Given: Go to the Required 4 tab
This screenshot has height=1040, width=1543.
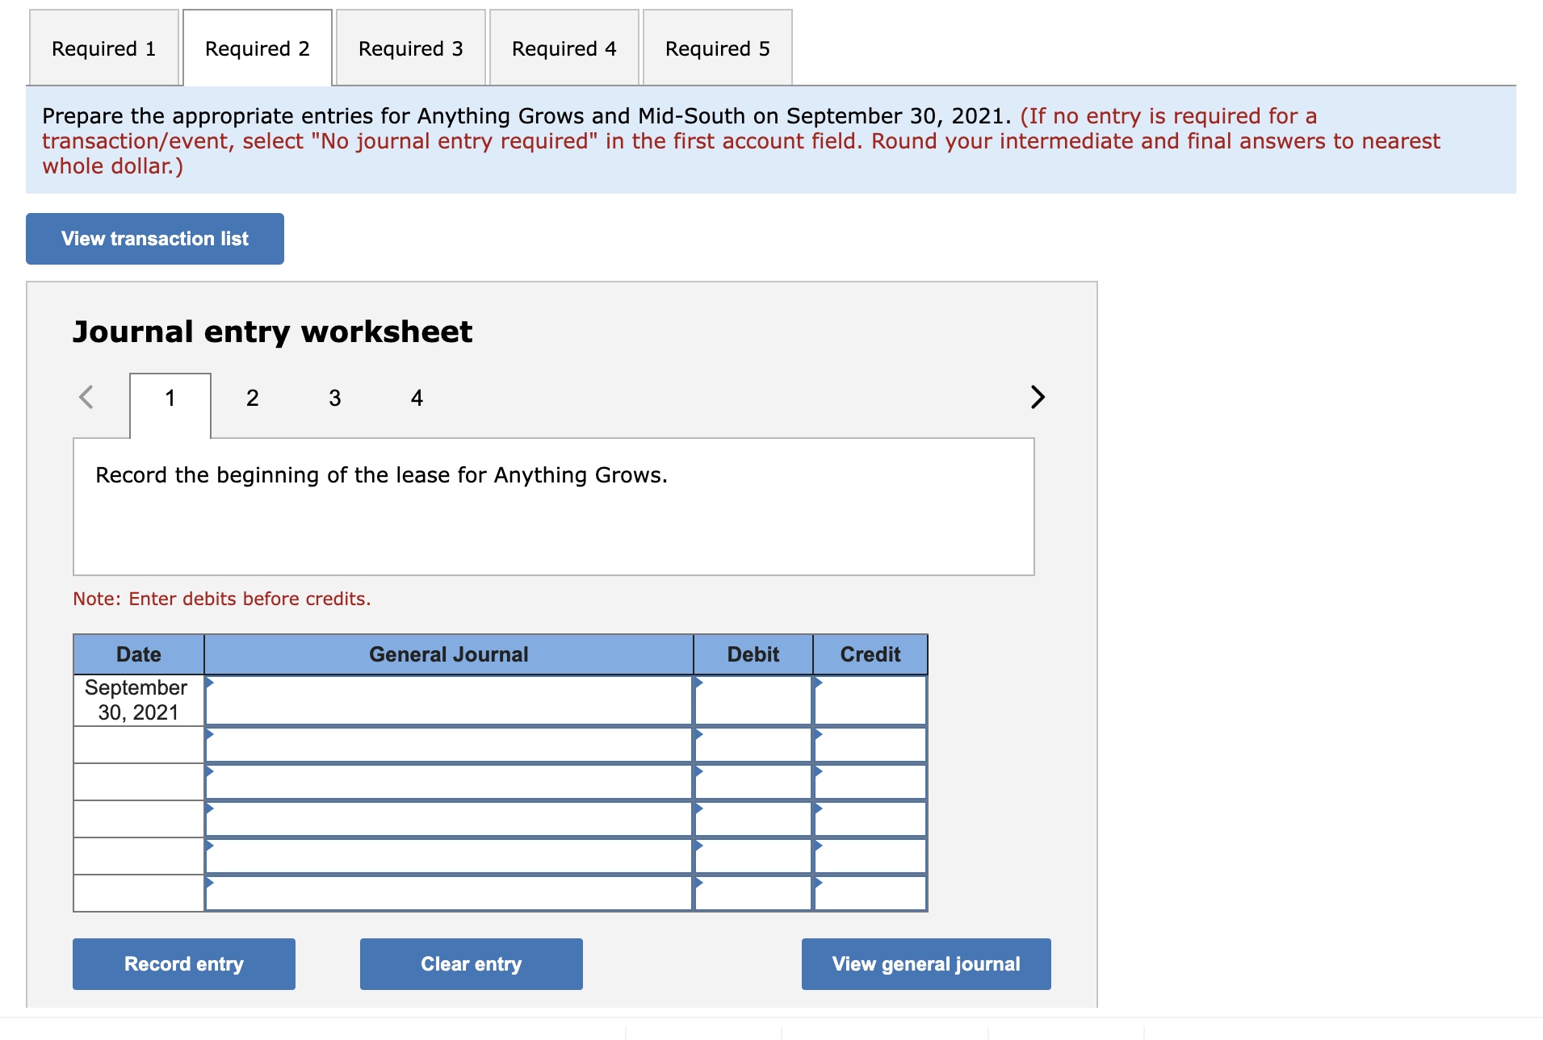Looking at the screenshot, I should click(x=564, y=48).
